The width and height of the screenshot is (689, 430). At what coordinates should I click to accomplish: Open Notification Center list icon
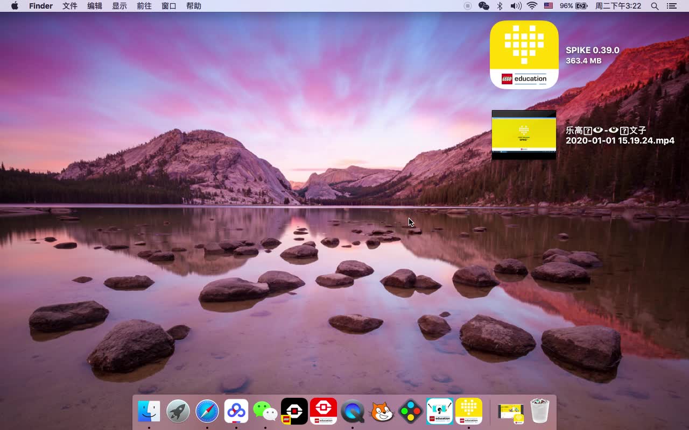click(671, 6)
